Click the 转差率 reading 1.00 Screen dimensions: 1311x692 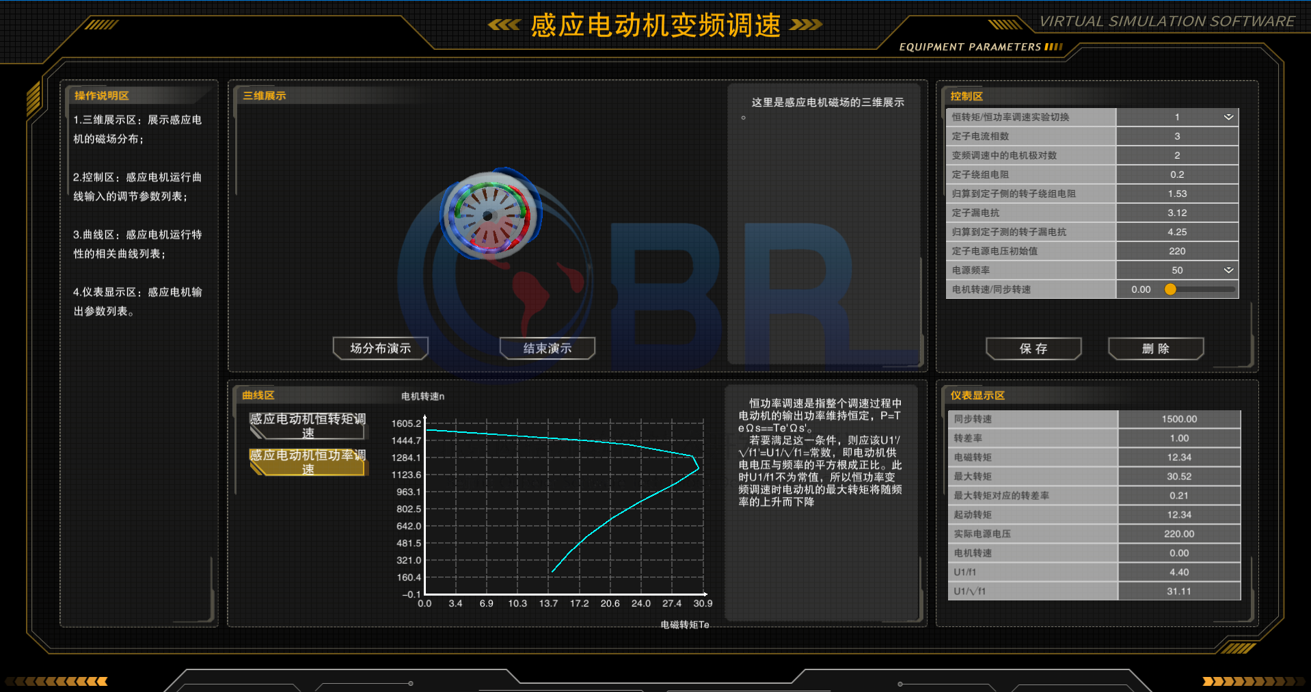(x=1179, y=438)
